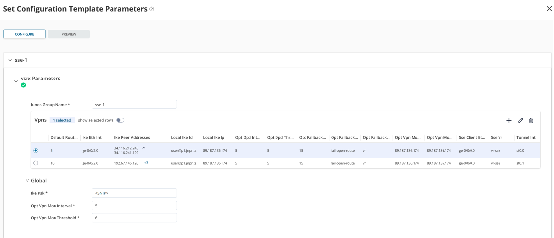Collapse the sse-1 section
Image resolution: width=554 pixels, height=238 pixels.
click(9, 60)
